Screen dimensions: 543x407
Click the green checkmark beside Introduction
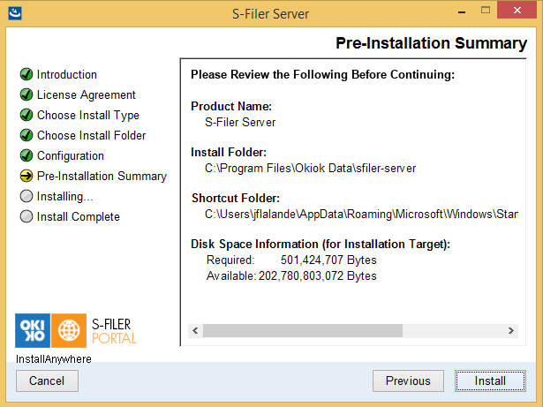coord(26,74)
